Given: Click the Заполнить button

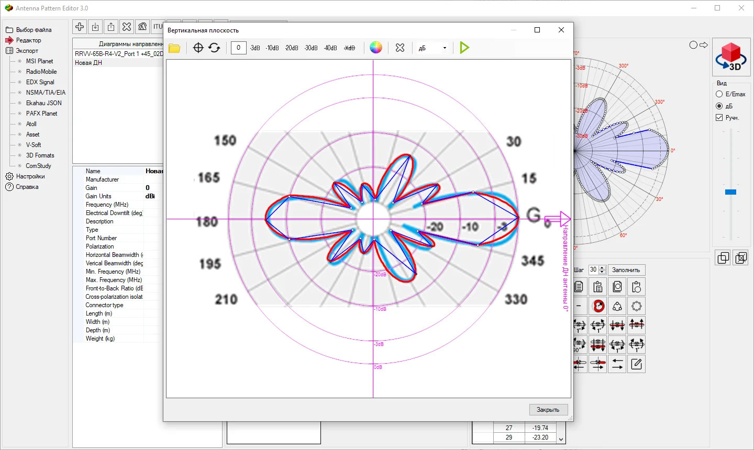Looking at the screenshot, I should tap(626, 270).
